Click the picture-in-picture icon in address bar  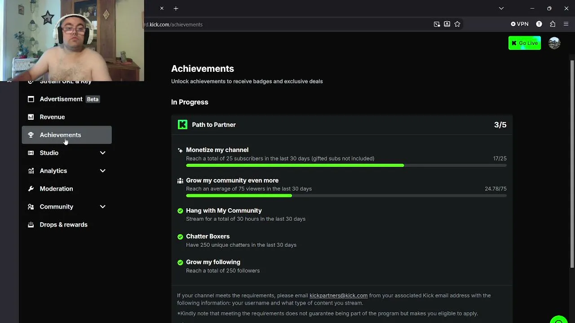437,24
